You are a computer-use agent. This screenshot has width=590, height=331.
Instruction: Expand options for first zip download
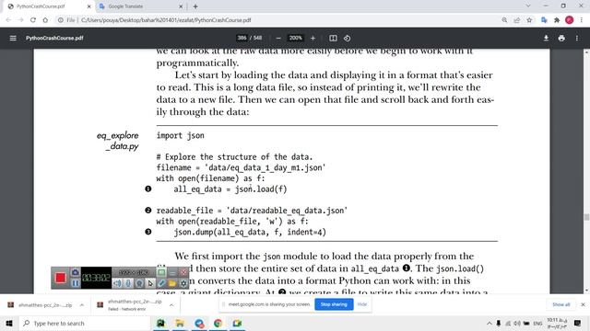(82, 305)
